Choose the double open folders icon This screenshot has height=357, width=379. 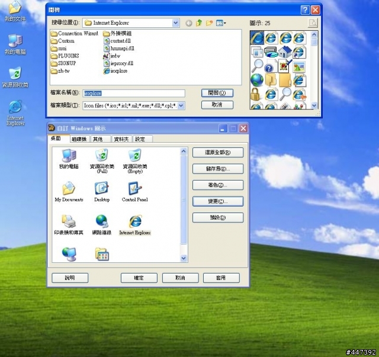pyautogui.click(x=271, y=80)
